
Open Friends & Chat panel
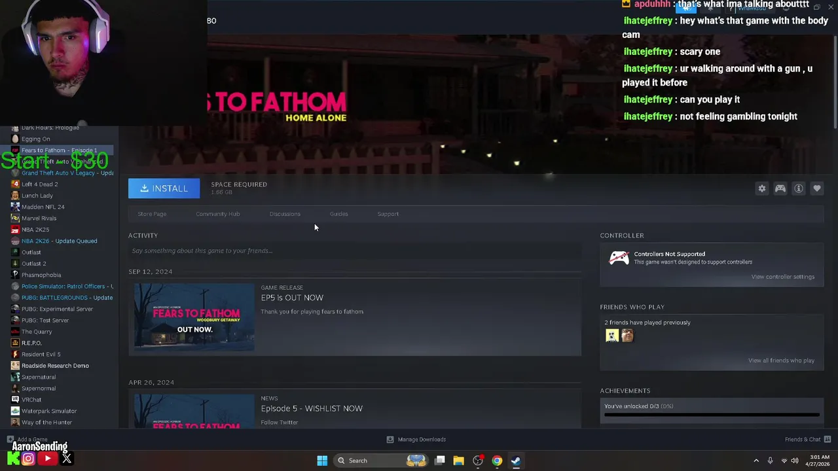(x=808, y=440)
